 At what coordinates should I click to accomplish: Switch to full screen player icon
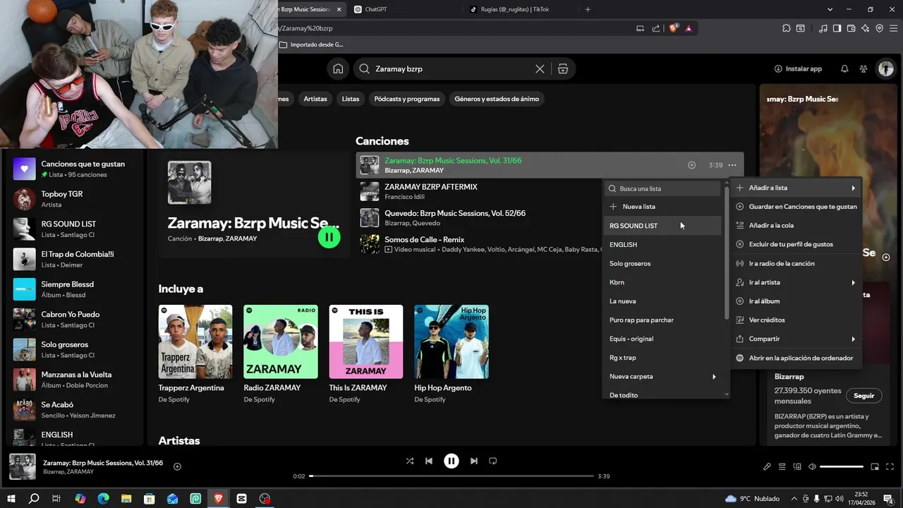coord(890,466)
